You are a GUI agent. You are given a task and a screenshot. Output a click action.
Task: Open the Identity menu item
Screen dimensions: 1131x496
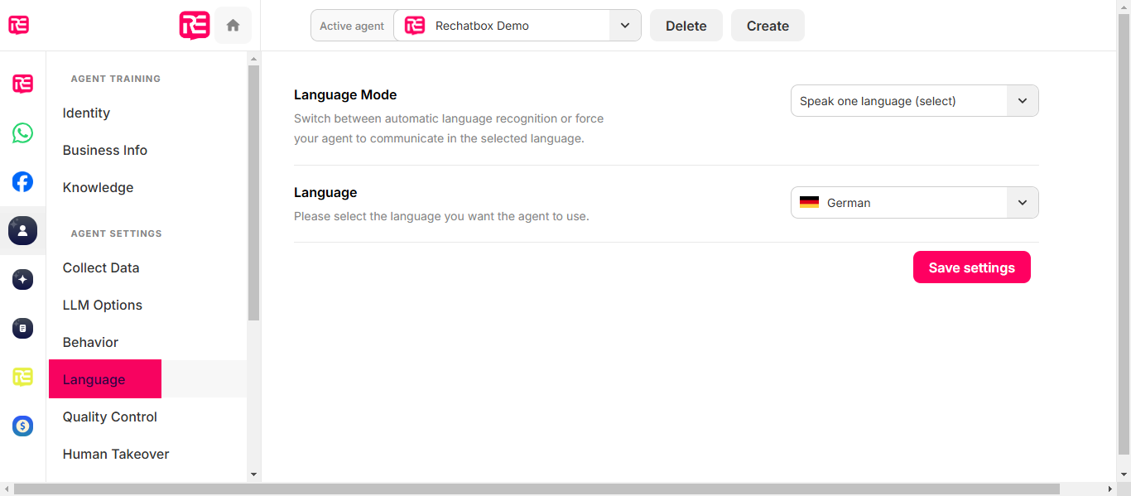click(x=86, y=113)
